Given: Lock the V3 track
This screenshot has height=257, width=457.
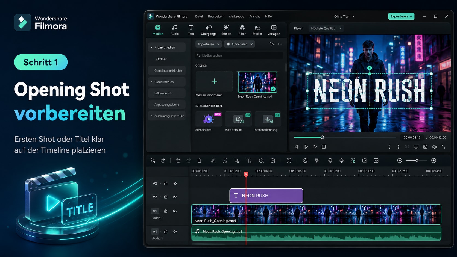Looking at the screenshot, I should 166,184.
